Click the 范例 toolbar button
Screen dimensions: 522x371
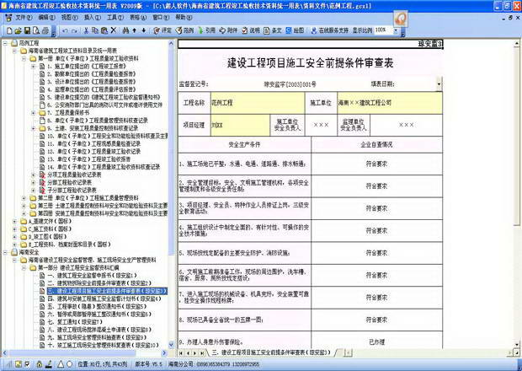184,30
